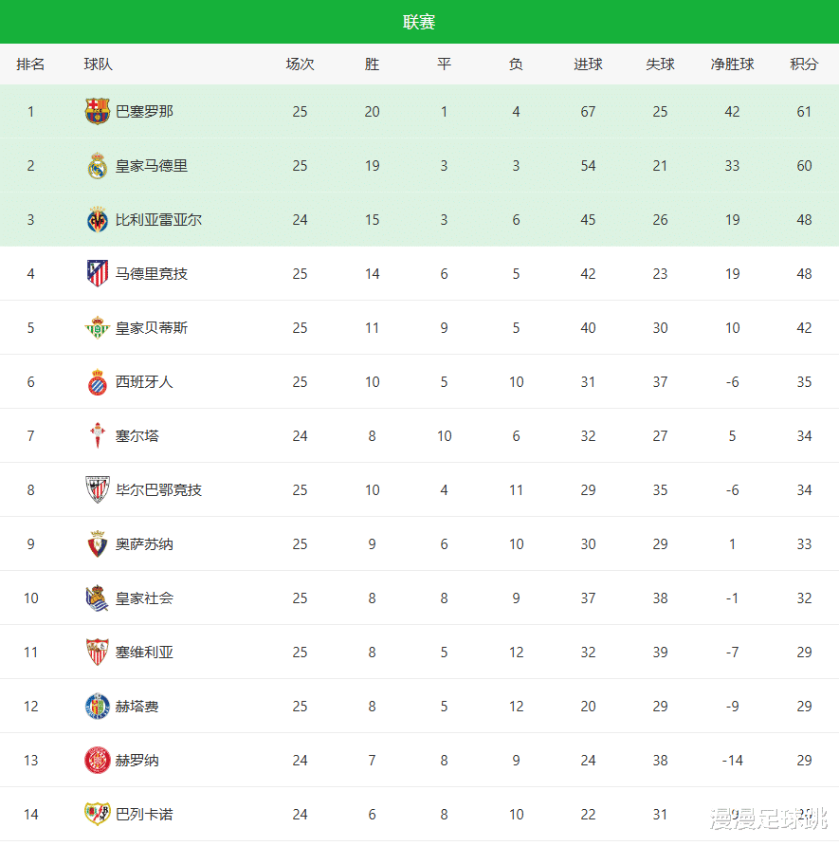This screenshot has width=839, height=846.
Task: Click the Atlético Madrid crest icon
Action: (98, 274)
